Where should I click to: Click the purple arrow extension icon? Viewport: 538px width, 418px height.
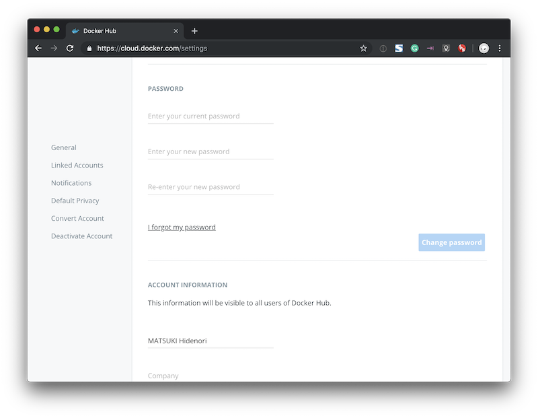[430, 48]
